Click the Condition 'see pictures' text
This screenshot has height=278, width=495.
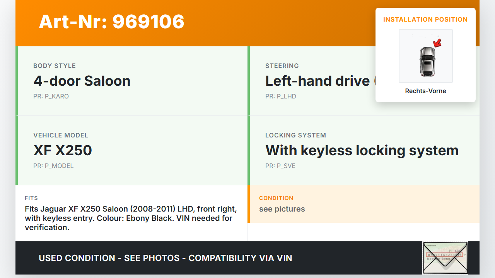click(282, 209)
